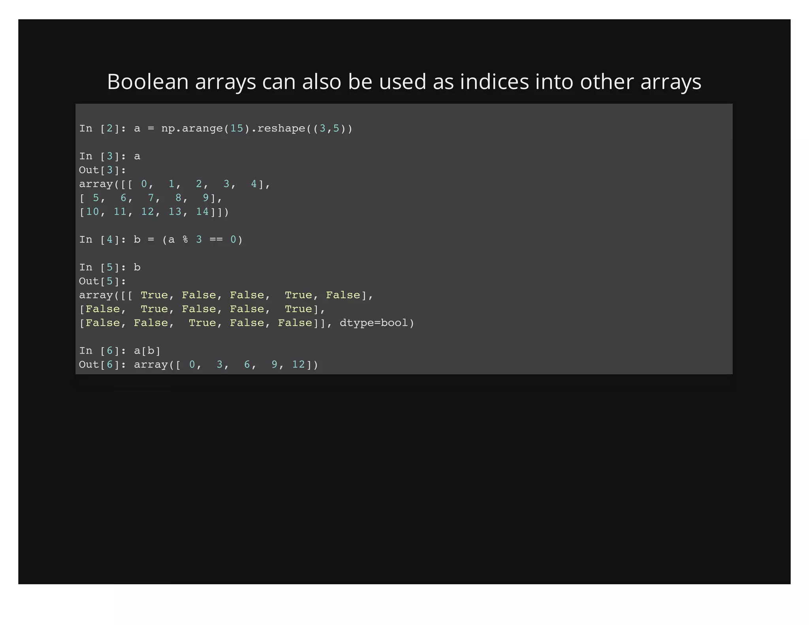This screenshot has width=809, height=625.
Task: Click the 'In [3]: a' input line
Action: pos(109,156)
